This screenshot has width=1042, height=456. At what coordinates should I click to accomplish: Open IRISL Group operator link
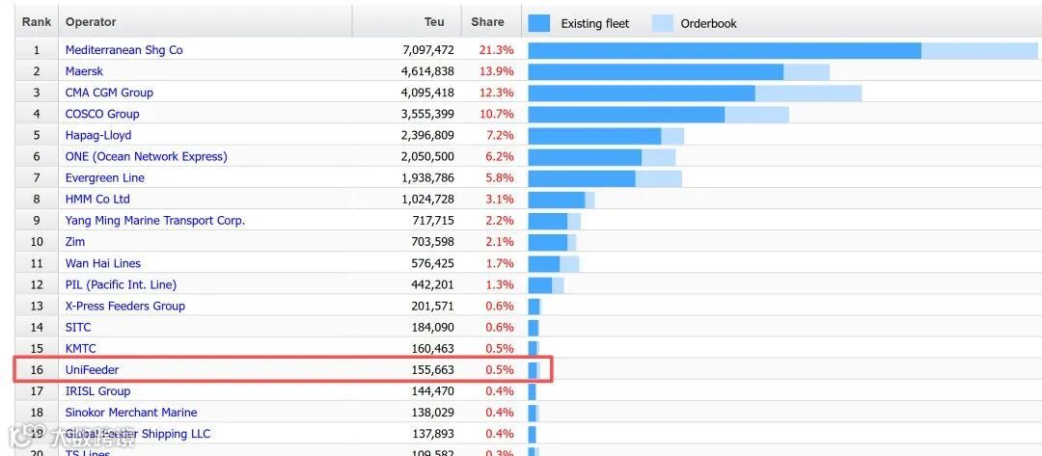coord(97,391)
